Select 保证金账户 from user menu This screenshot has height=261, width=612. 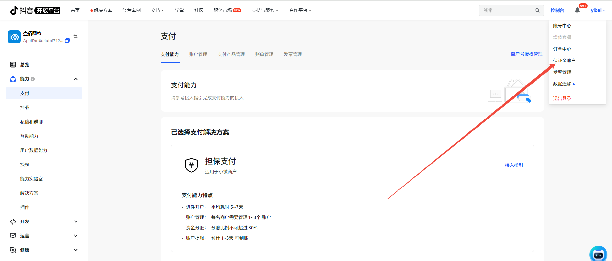(564, 61)
